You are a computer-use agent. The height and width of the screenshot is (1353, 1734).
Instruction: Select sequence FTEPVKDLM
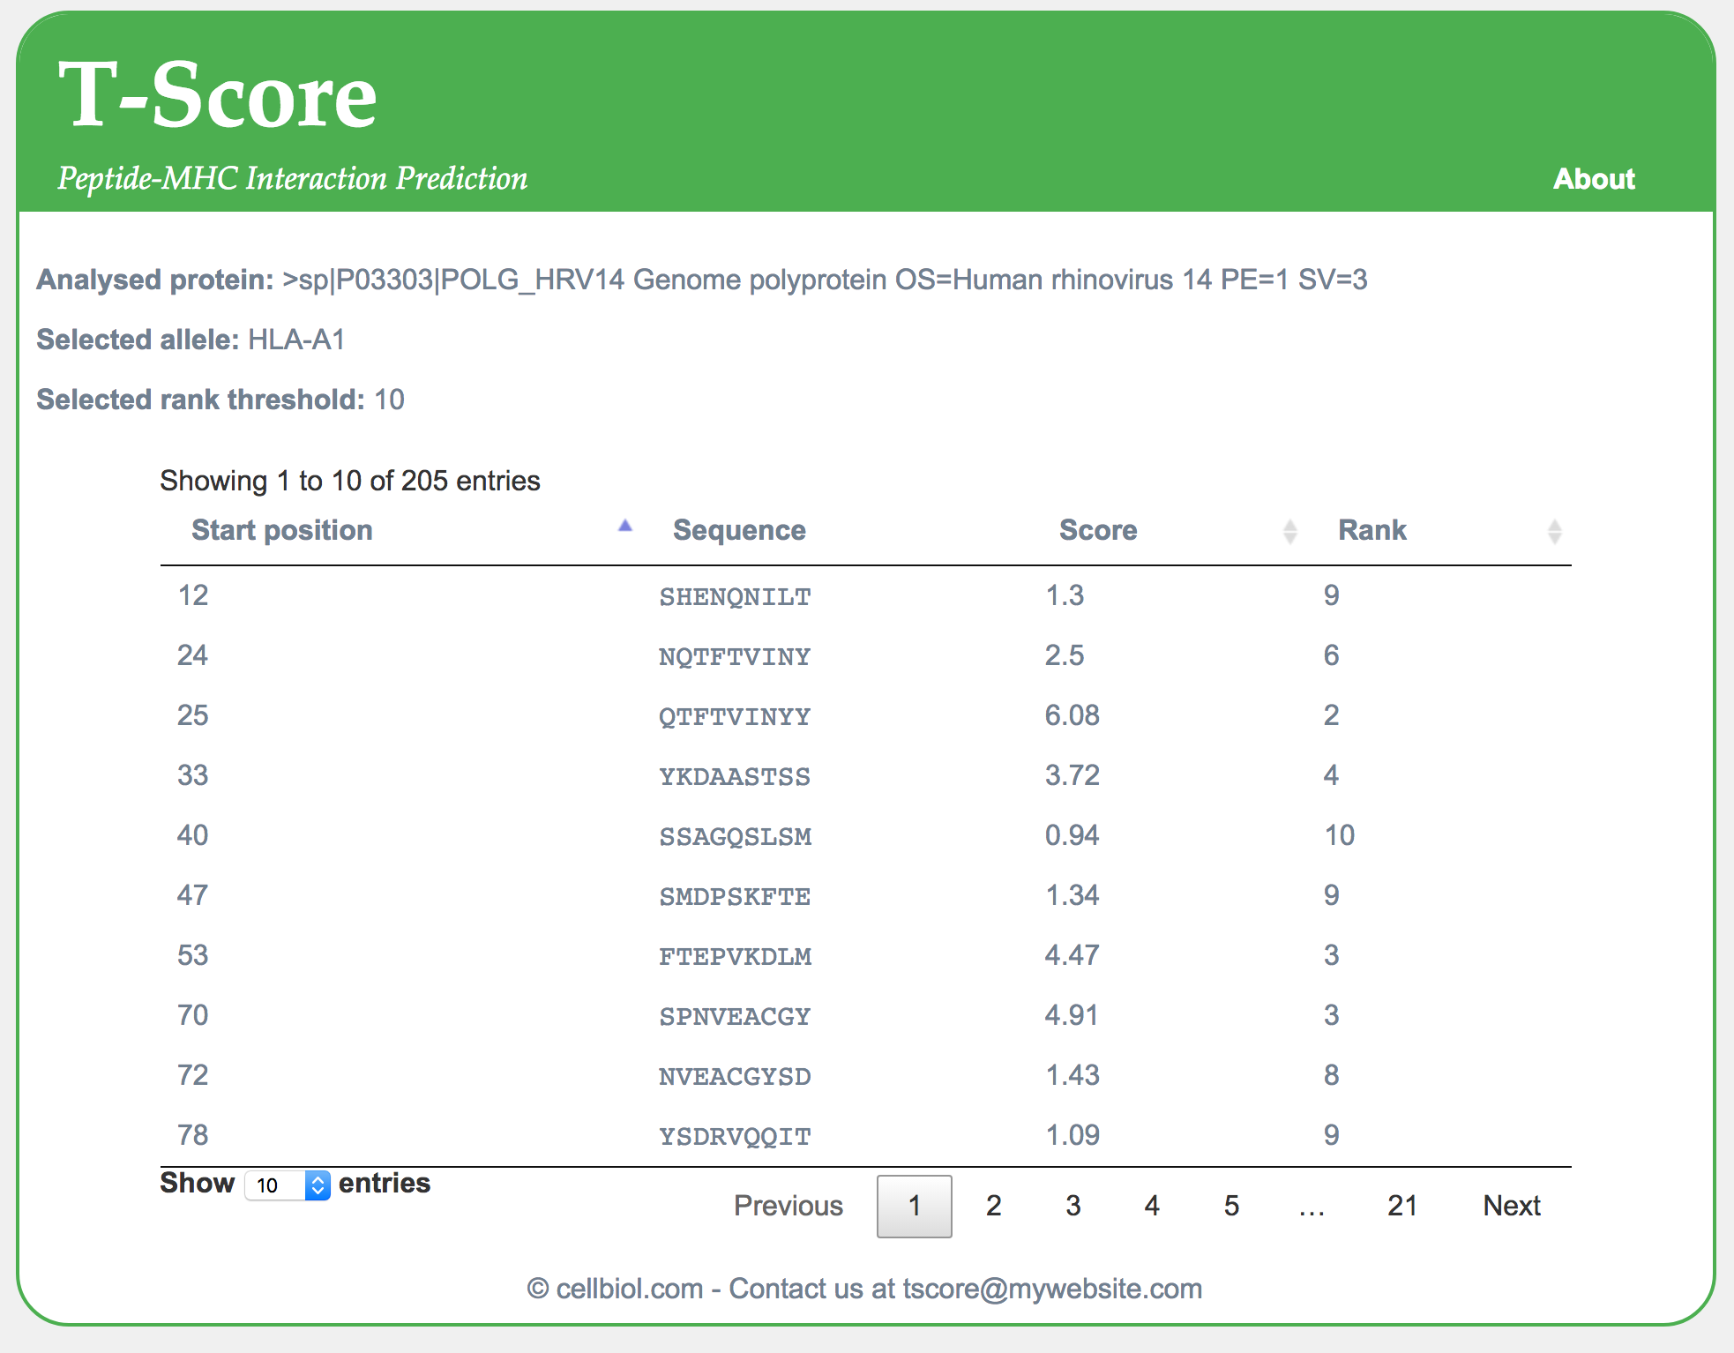click(735, 957)
